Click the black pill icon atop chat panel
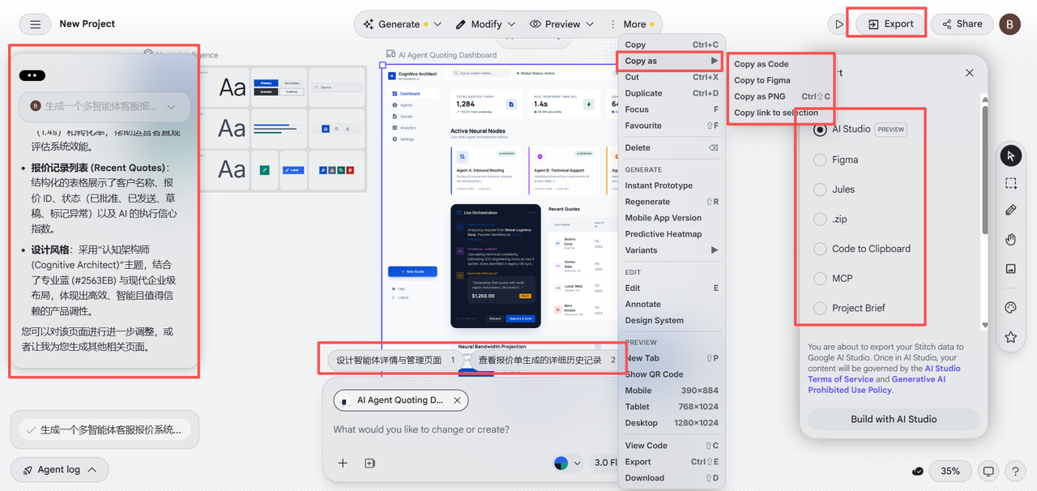This screenshot has width=1037, height=491. [32, 75]
